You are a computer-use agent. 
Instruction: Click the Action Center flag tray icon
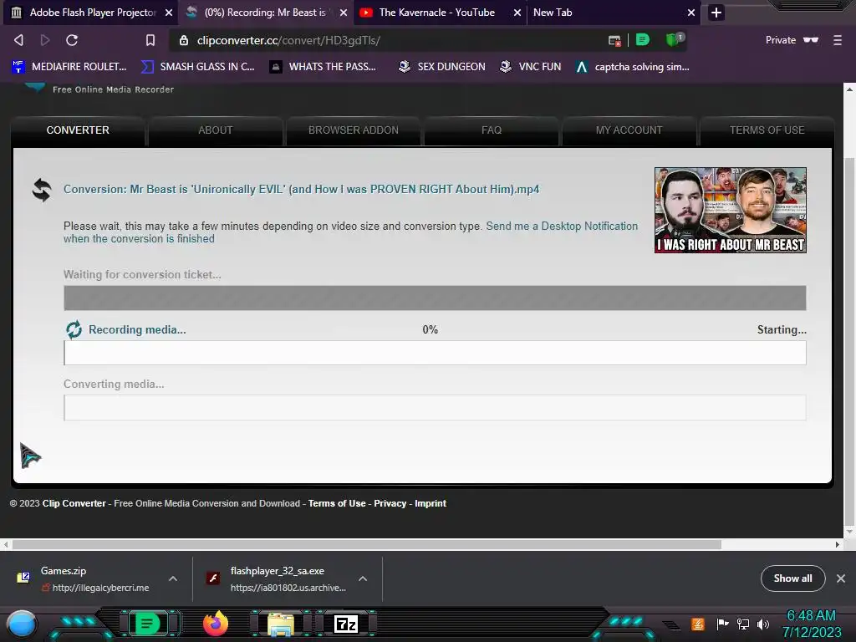[722, 624]
